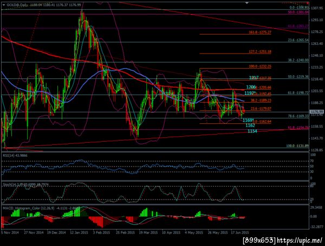This screenshot has height=246, width=325.
Task: Select the Fibonacci label '61.8 -1198.72'
Action: tap(298, 93)
